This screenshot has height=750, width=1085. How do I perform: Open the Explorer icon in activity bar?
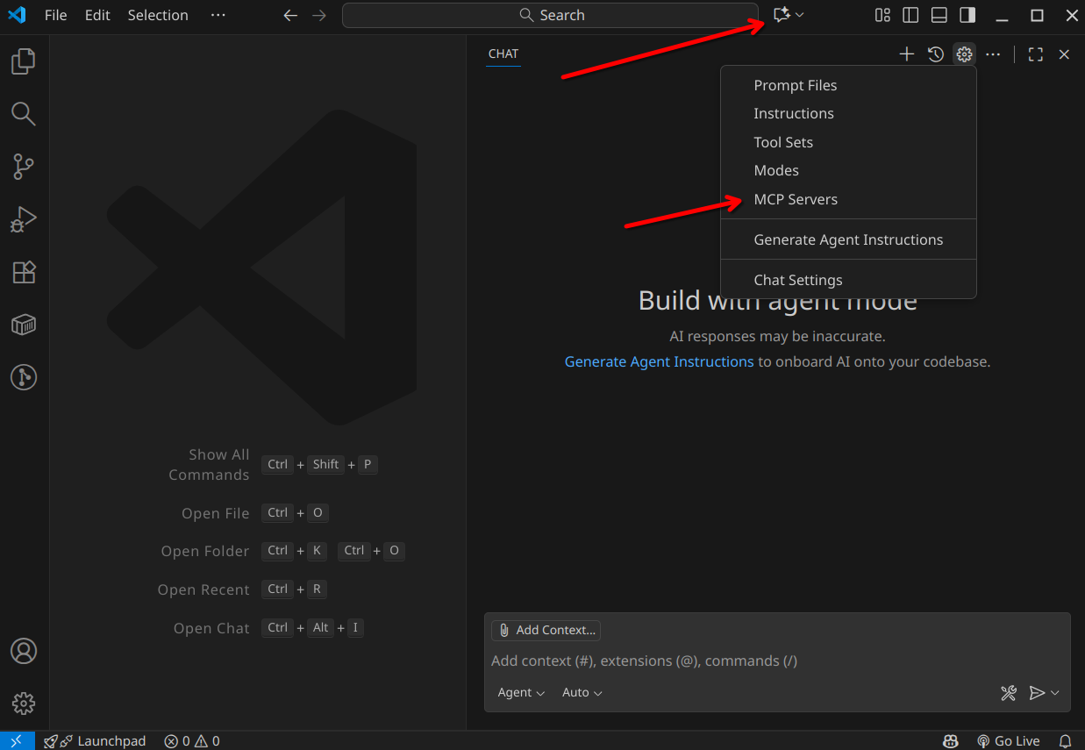(23, 61)
